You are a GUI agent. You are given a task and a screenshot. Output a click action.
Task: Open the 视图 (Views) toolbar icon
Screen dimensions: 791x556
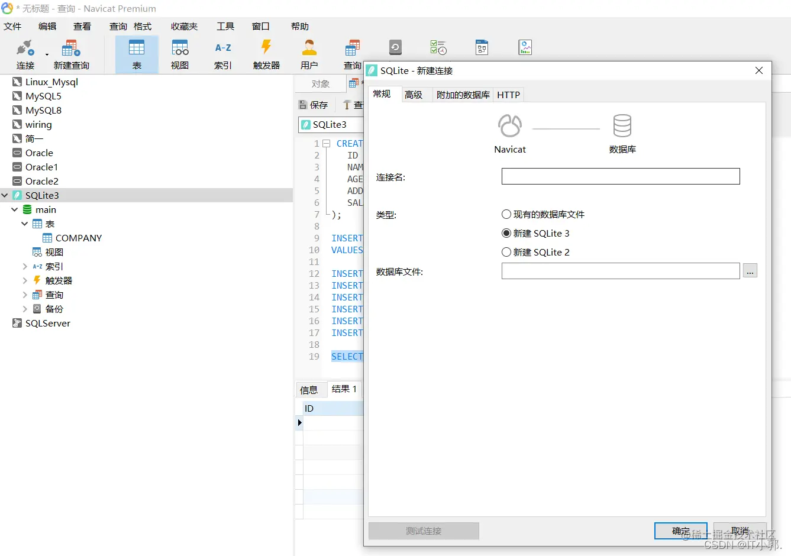tap(180, 53)
